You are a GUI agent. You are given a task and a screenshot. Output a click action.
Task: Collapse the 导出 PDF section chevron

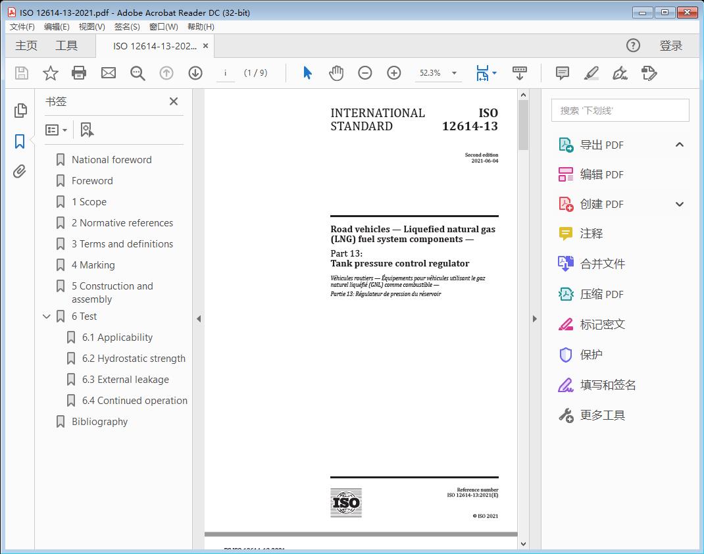tap(680, 145)
